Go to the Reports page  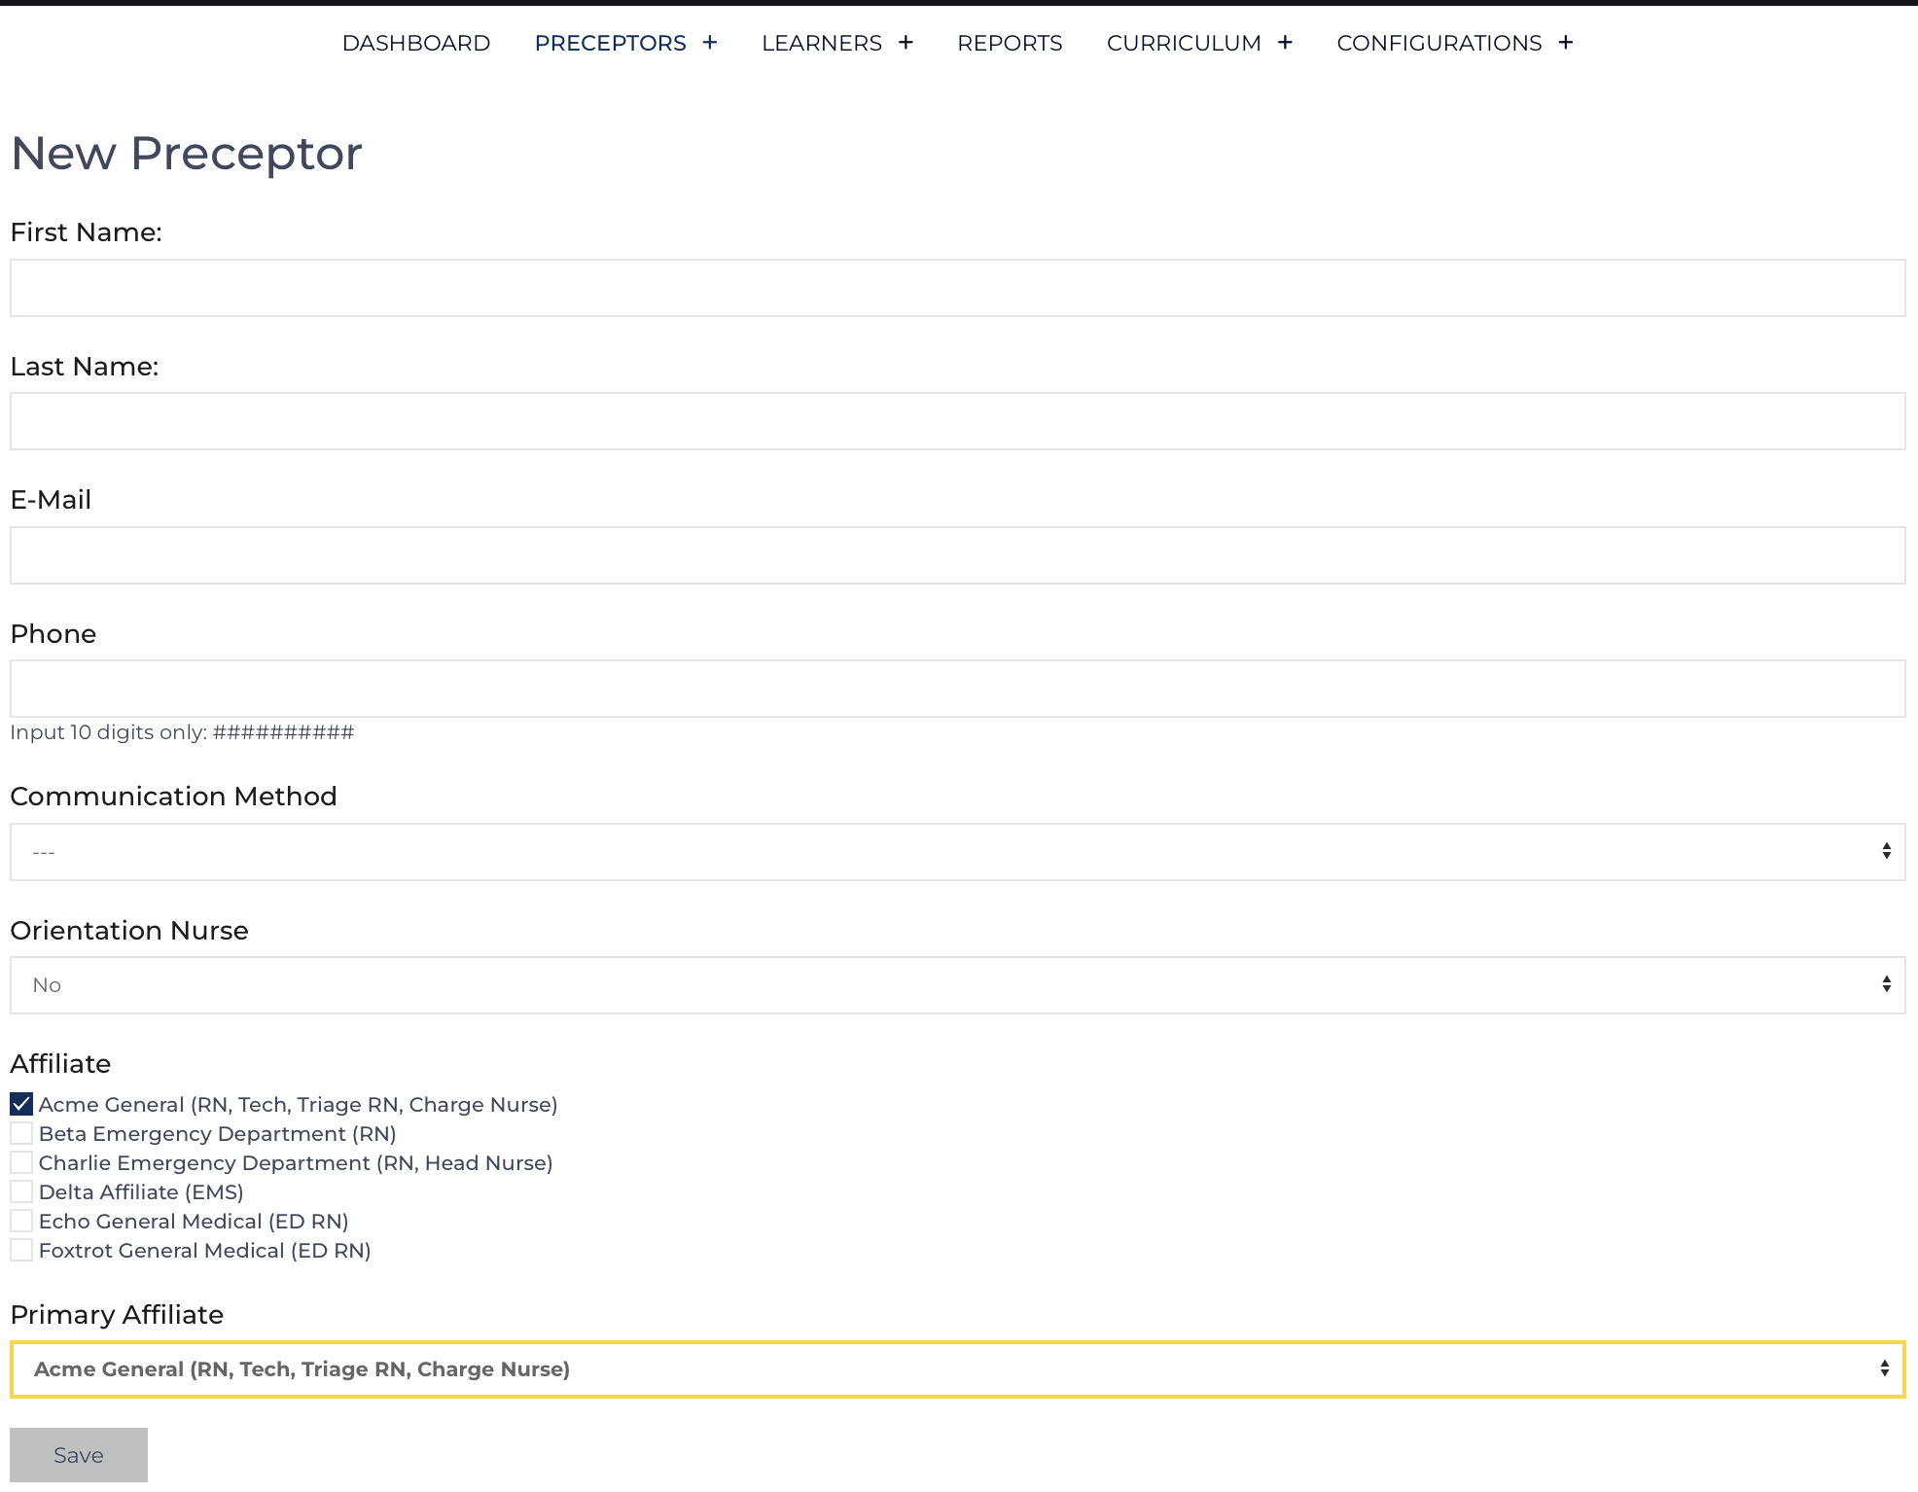click(1010, 43)
